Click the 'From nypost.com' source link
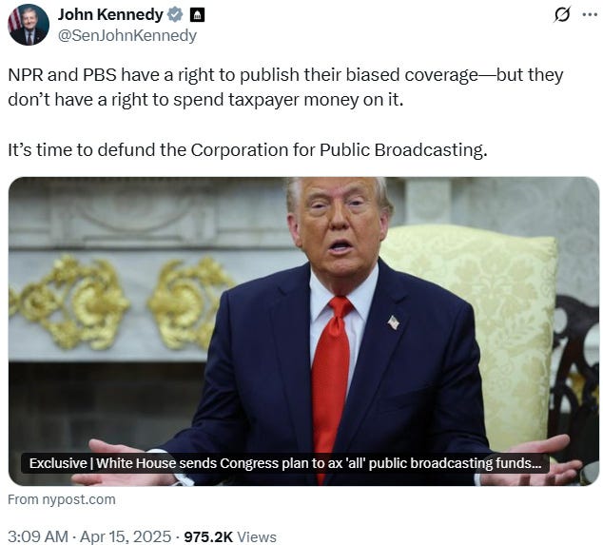This screenshot has width=603, height=545. 62,499
